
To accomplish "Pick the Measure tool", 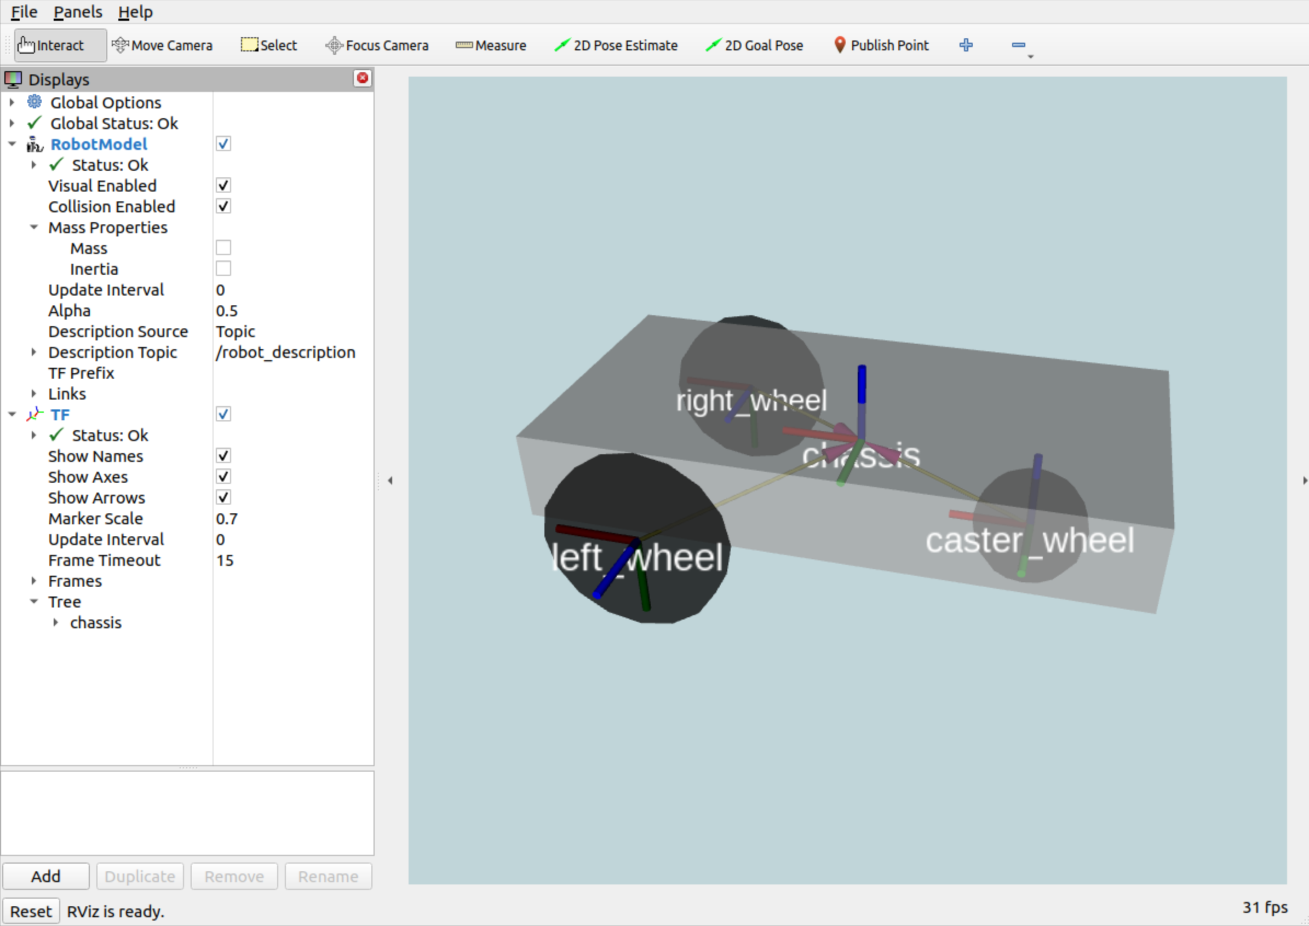I will point(491,45).
